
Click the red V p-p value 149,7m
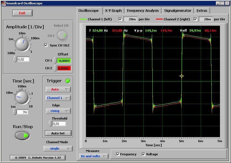[x=166, y=31]
